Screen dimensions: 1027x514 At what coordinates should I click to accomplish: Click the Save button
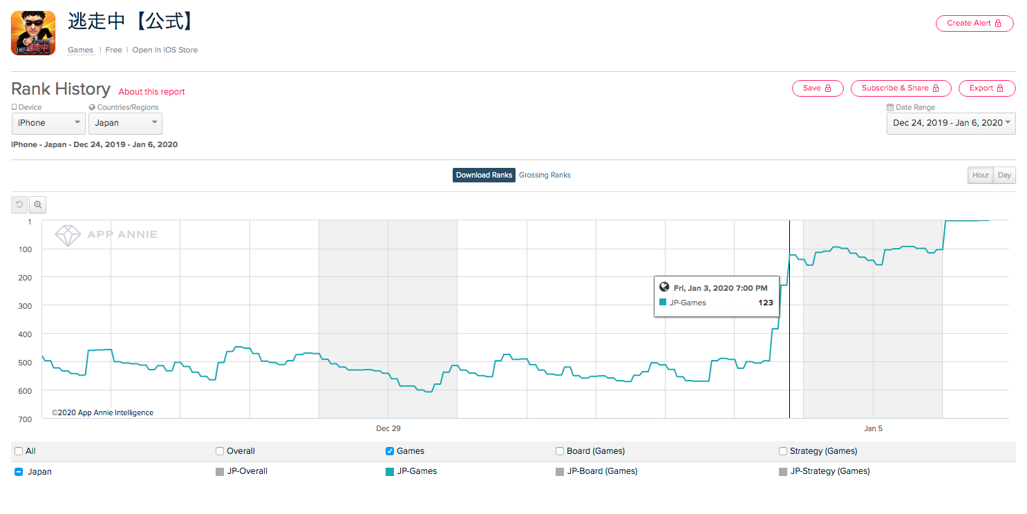click(818, 88)
